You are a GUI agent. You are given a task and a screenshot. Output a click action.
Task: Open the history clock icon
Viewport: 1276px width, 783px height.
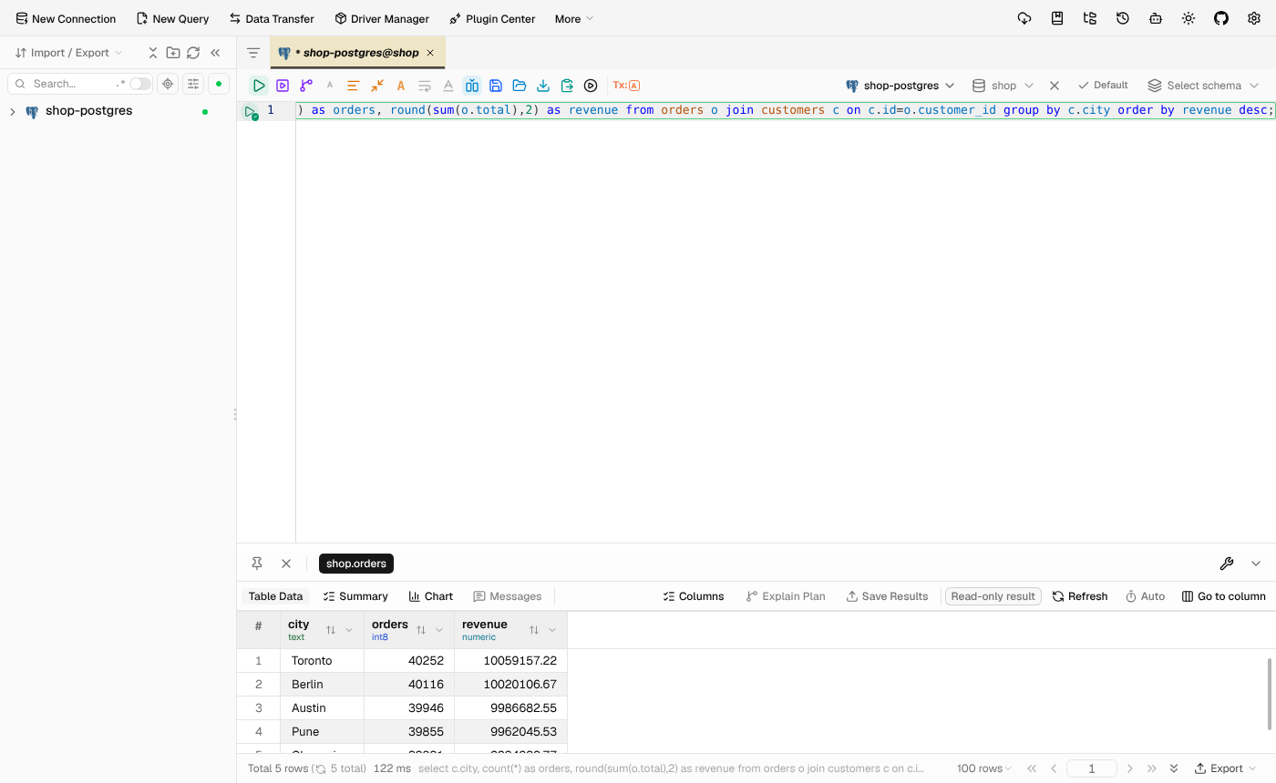[x=1123, y=18]
